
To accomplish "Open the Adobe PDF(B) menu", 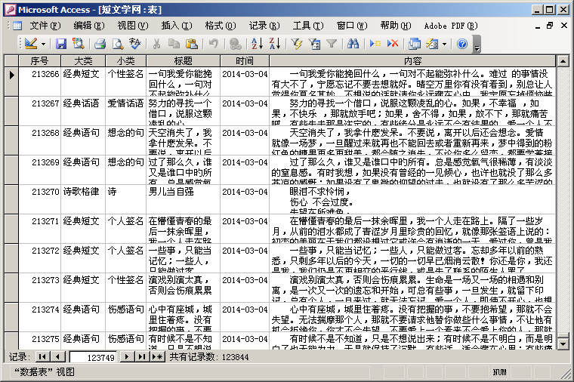I will pyautogui.click(x=451, y=26).
